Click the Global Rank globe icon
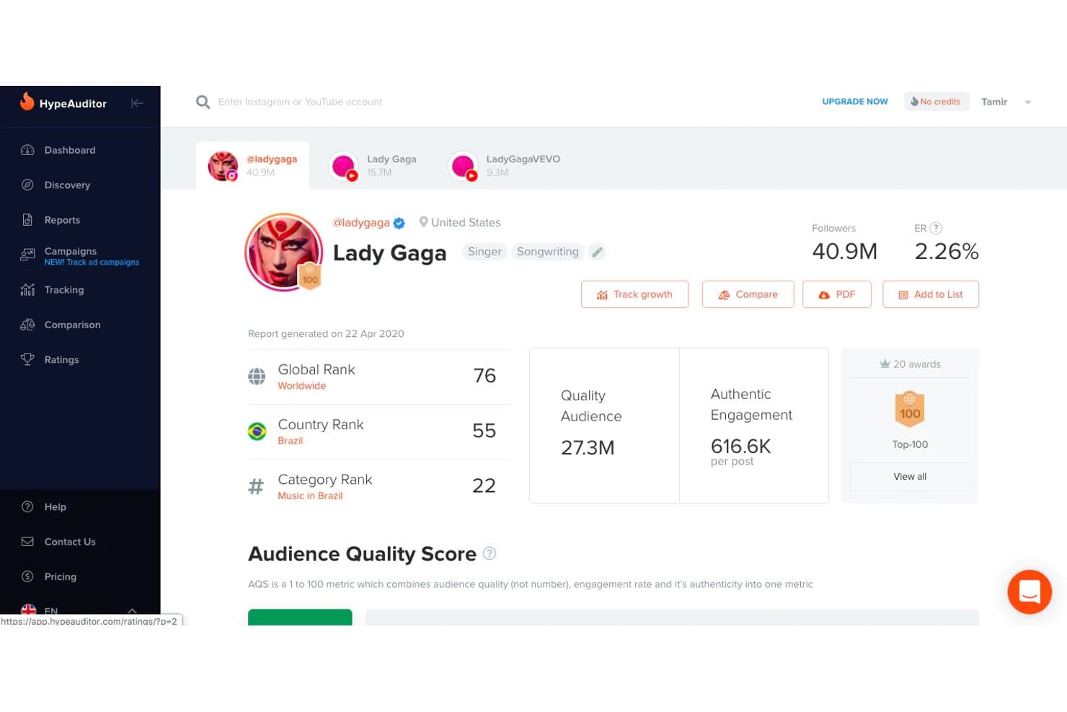The image size is (1067, 712). (257, 377)
